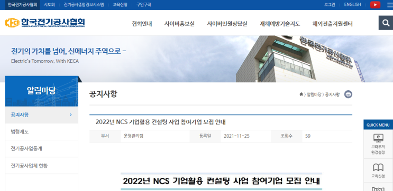Click the 로그인 link
Viewport: 393px width, 191px height.
pyautogui.click(x=330, y=5)
